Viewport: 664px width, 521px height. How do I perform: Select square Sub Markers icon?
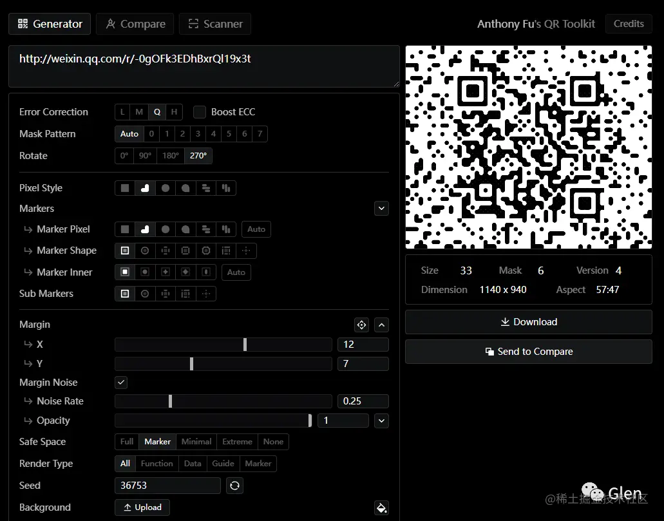pos(125,294)
